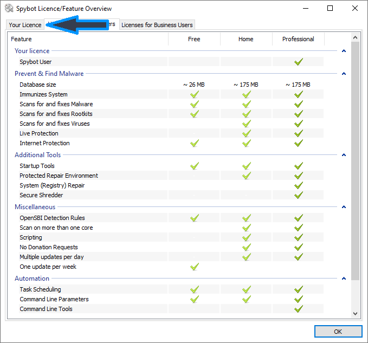The height and width of the screenshot is (343, 368).
Task: Collapse the Prevent & Find Malware section
Action: click(x=344, y=74)
